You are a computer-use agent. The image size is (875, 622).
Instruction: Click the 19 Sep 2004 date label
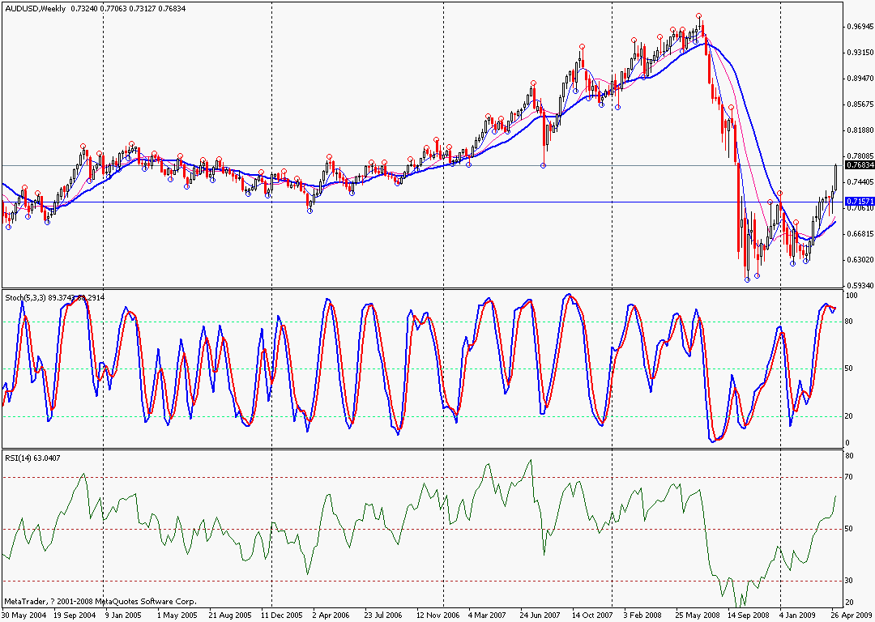pos(75,616)
